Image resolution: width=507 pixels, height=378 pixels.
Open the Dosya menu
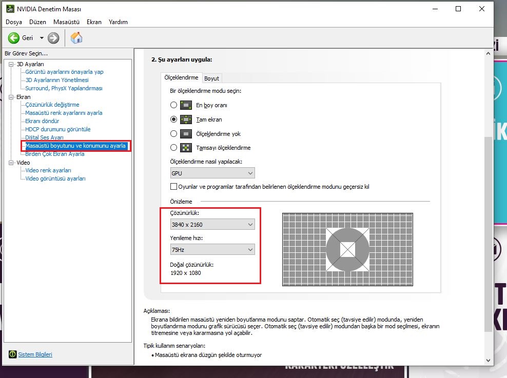(14, 22)
